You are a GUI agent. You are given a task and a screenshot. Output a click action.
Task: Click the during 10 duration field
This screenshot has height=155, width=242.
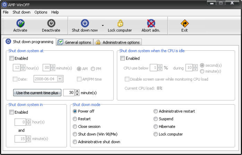point(189,67)
